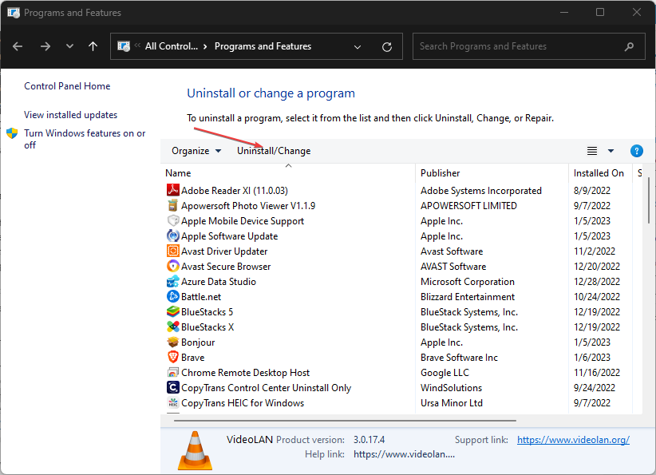The image size is (656, 475).
Task: Click the Apple Software Update icon
Action: pyautogui.click(x=173, y=236)
